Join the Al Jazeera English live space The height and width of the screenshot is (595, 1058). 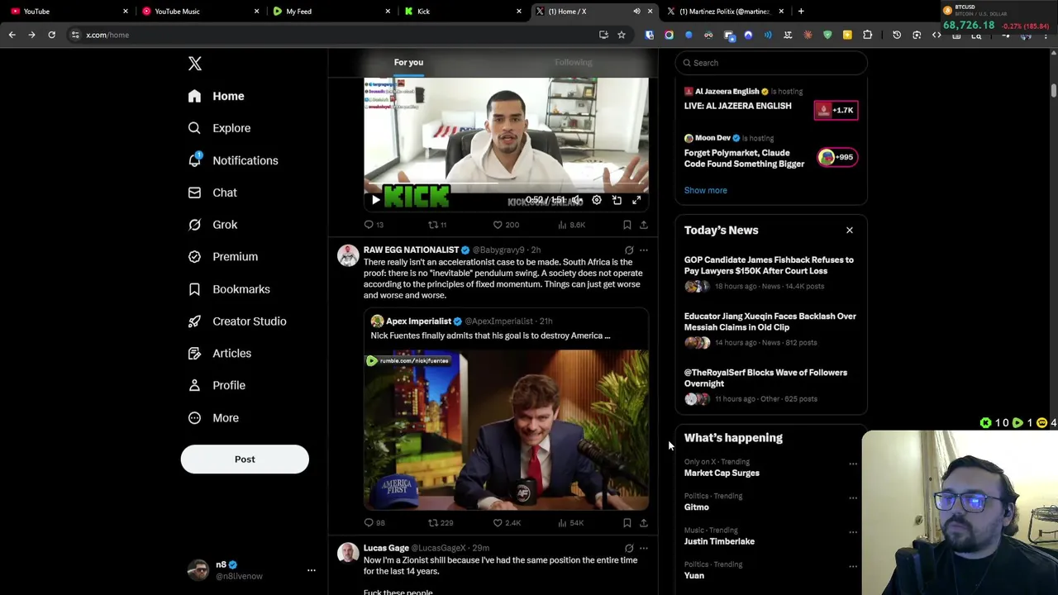pos(836,110)
